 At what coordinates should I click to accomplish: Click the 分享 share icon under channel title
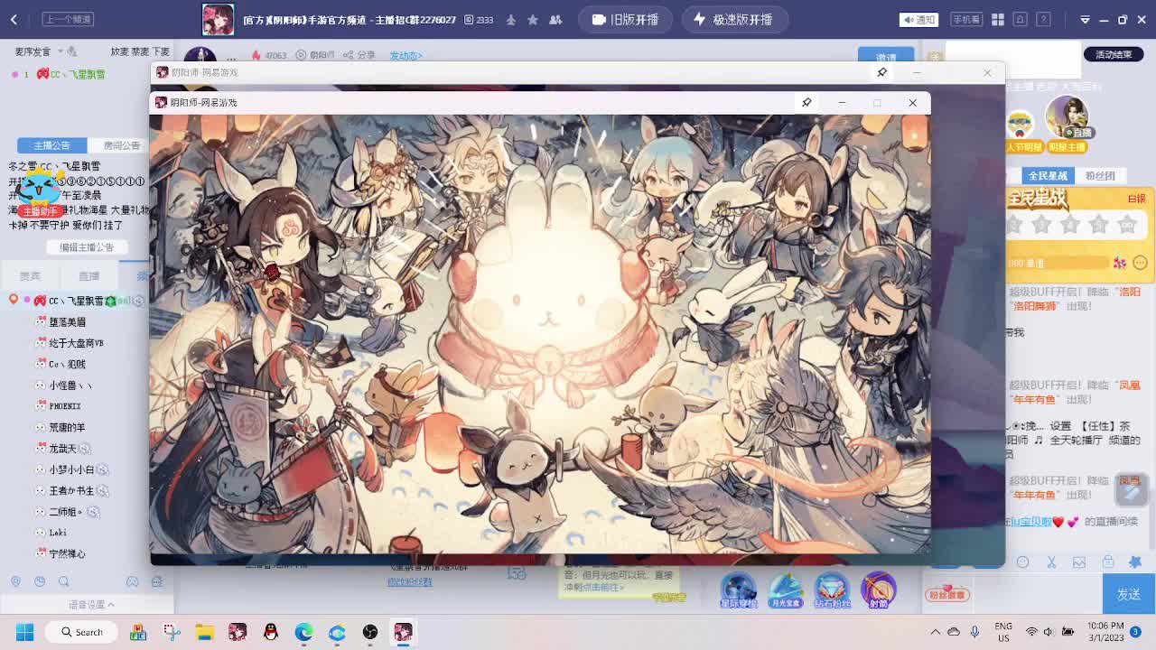point(359,55)
